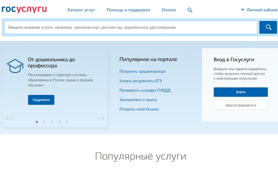Select the first carousel dot indicator
Viewport: 278px width, 171px height.
click(x=37, y=122)
